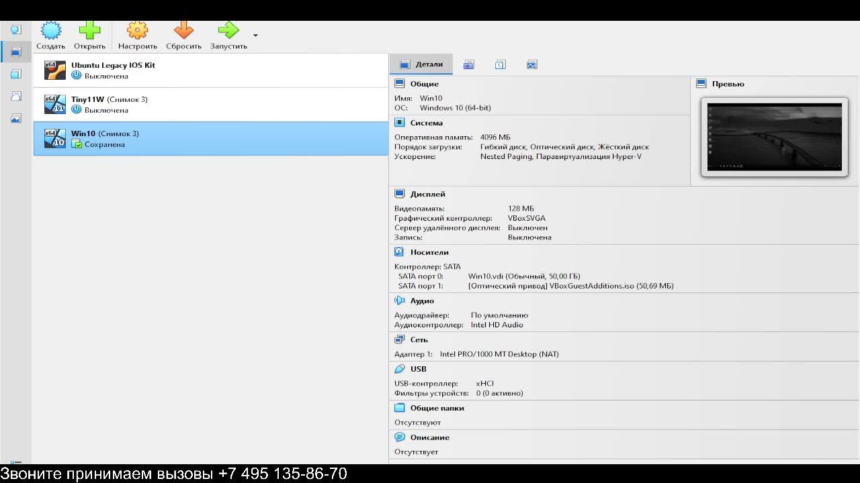Click the green plus Открыть (Add) button
This screenshot has height=483, width=860.
pos(89,36)
